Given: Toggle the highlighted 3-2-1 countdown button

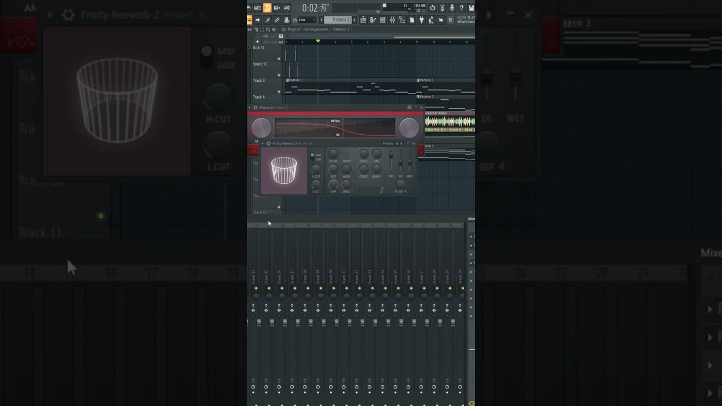Looking at the screenshot, I should [267, 8].
